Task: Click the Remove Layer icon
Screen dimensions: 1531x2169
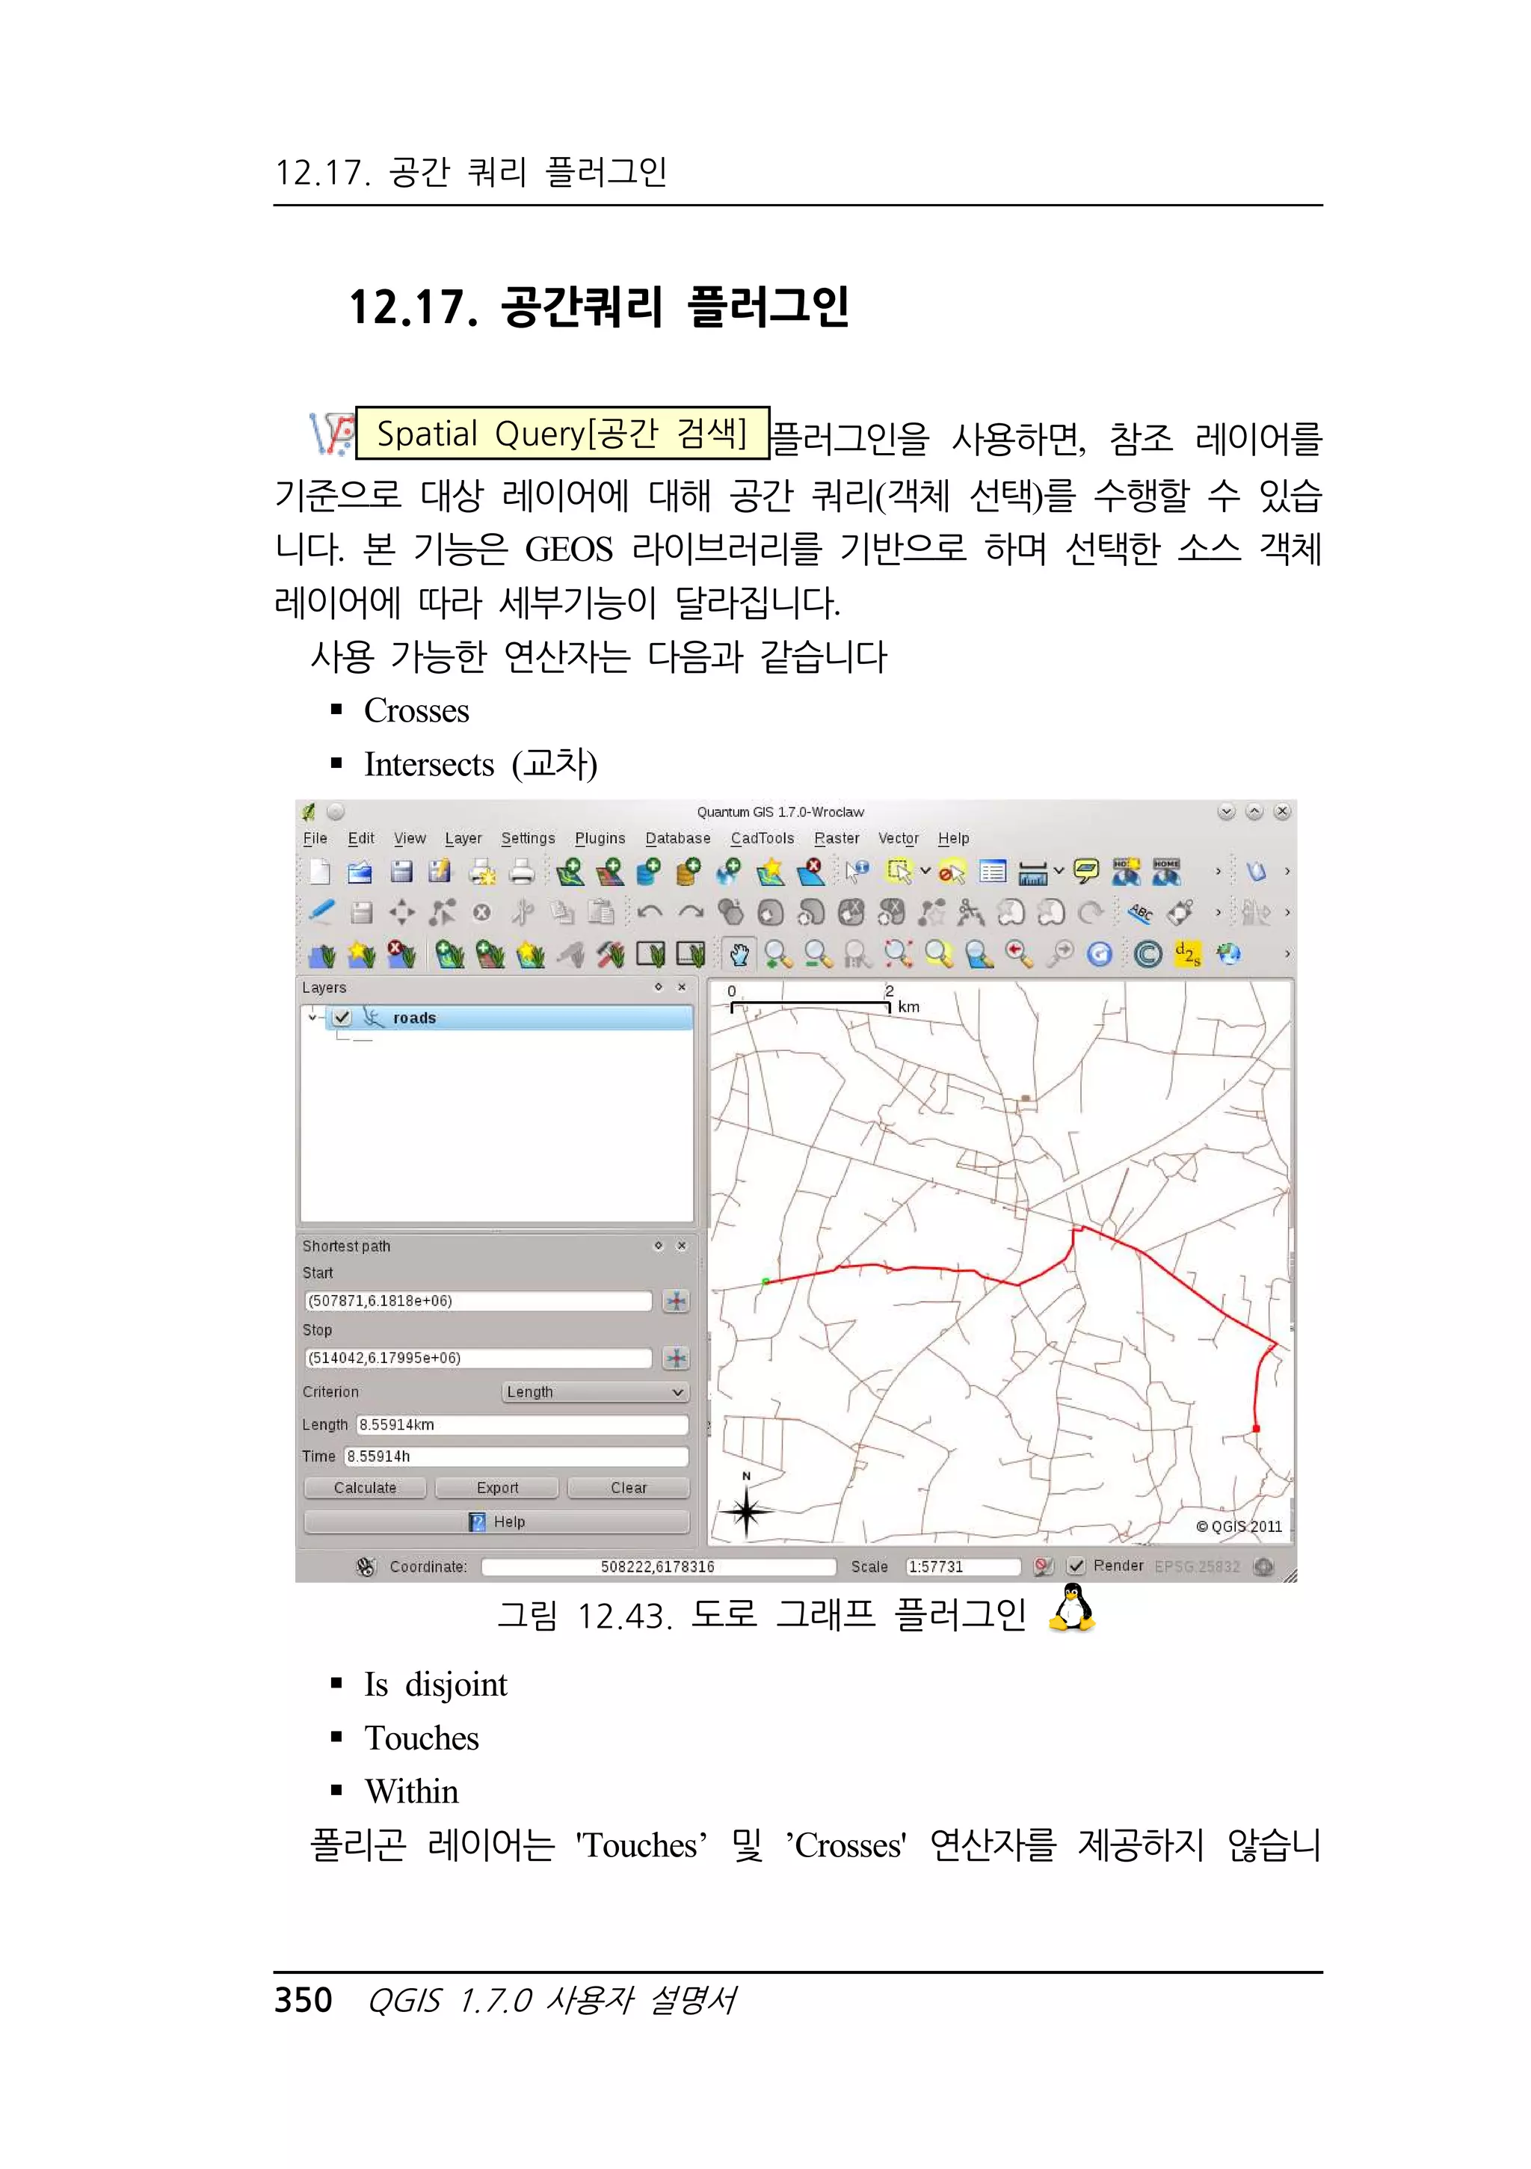Action: coord(810,871)
